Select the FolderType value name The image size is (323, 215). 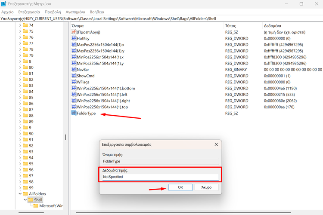tap(86, 113)
